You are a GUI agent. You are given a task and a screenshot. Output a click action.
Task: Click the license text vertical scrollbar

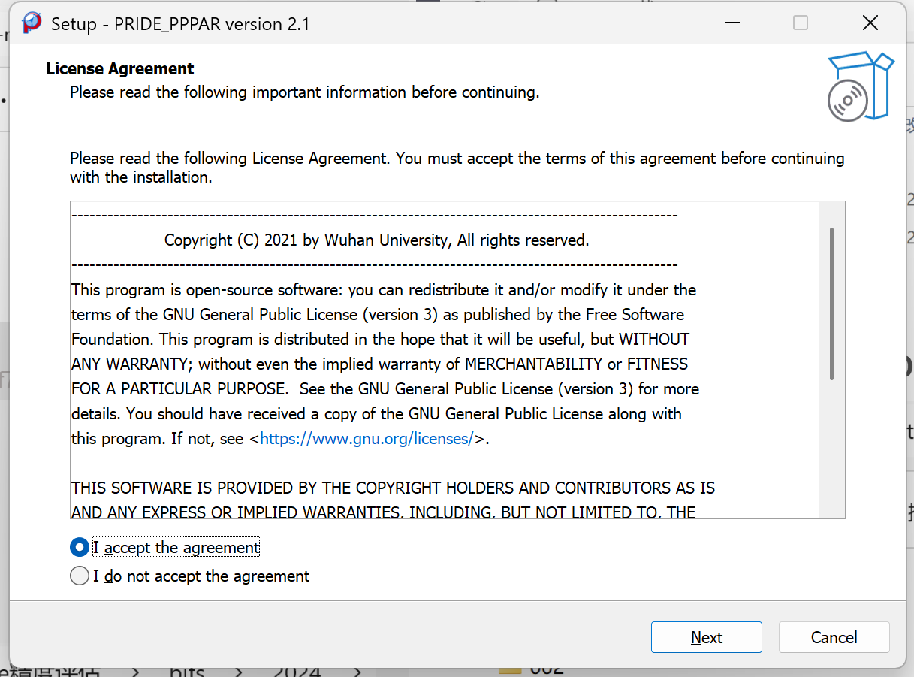click(831, 304)
